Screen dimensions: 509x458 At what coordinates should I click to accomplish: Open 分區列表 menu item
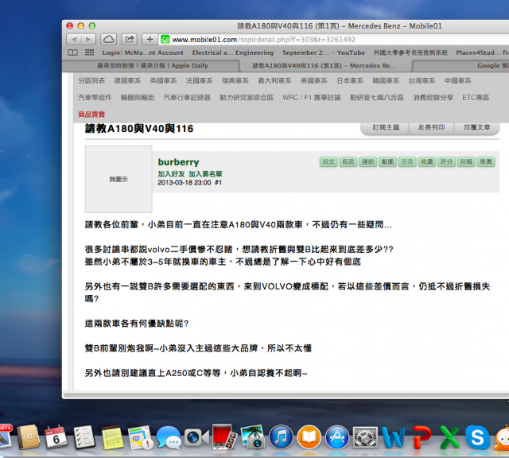click(x=91, y=81)
